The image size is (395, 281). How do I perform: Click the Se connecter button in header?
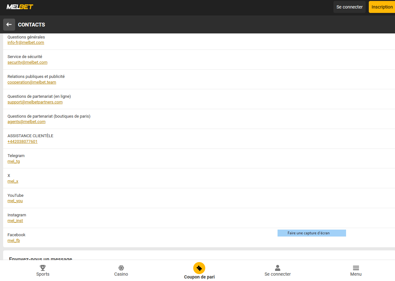350,7
